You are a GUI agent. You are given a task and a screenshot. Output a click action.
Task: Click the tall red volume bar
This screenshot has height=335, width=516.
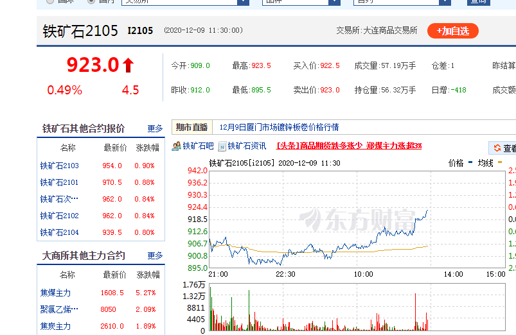(x=416, y=312)
